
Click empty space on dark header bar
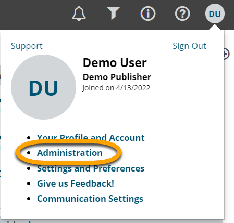35,15
